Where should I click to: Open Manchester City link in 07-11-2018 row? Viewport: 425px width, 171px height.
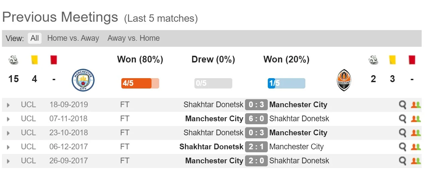[214, 119]
